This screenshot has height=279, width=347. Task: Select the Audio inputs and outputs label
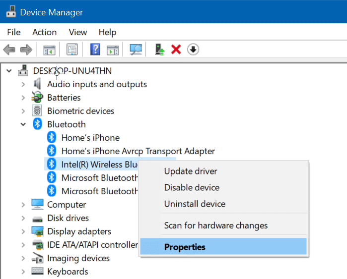coord(97,84)
